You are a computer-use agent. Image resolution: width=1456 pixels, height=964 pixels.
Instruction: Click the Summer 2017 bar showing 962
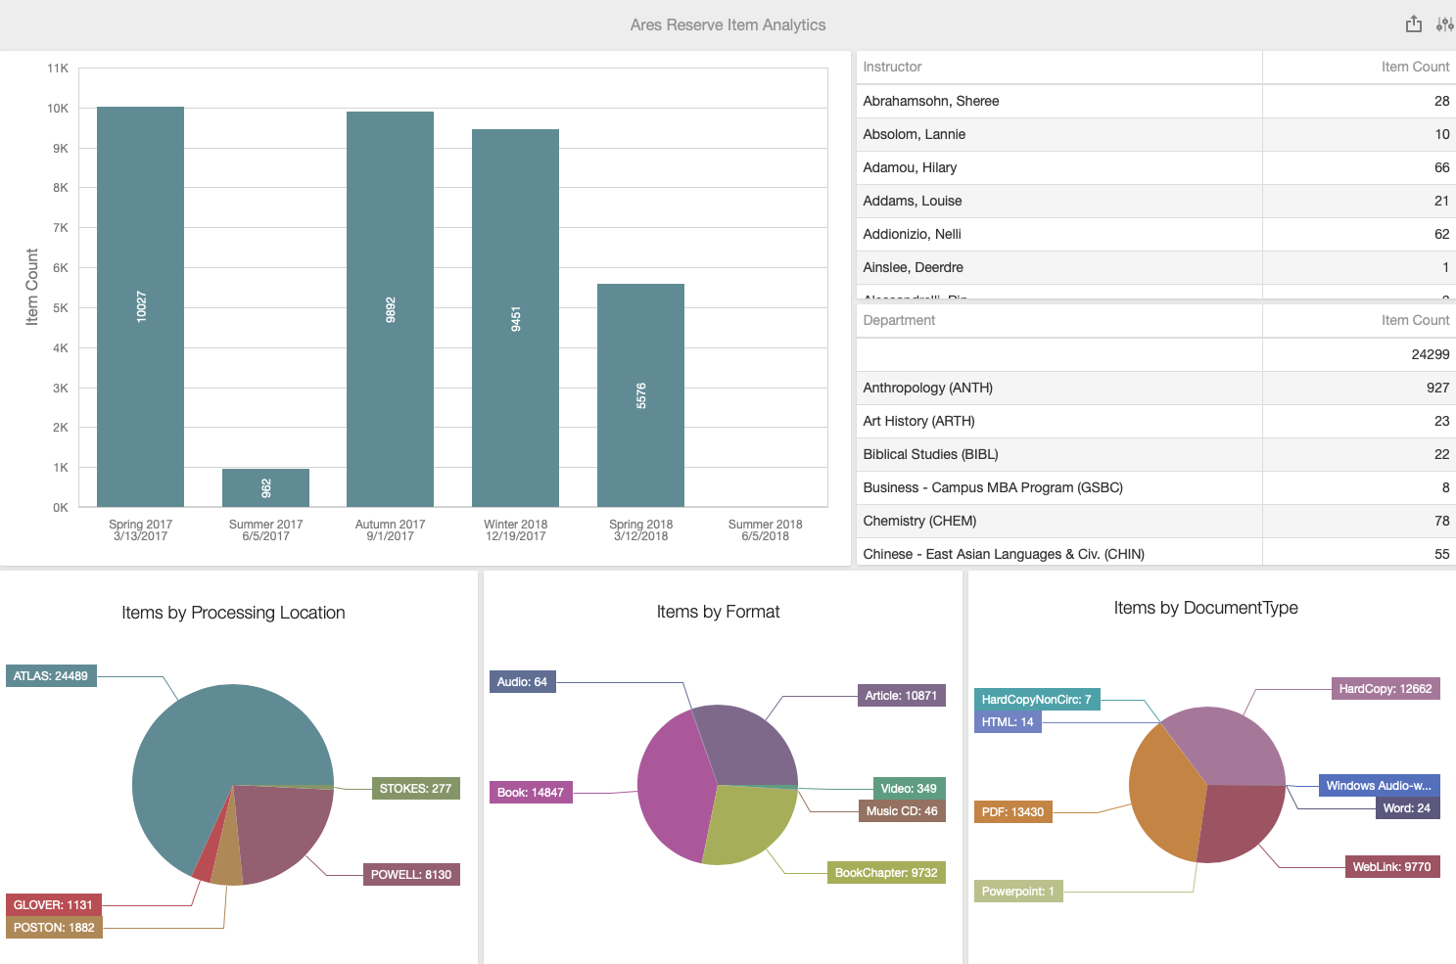pyautogui.click(x=265, y=487)
